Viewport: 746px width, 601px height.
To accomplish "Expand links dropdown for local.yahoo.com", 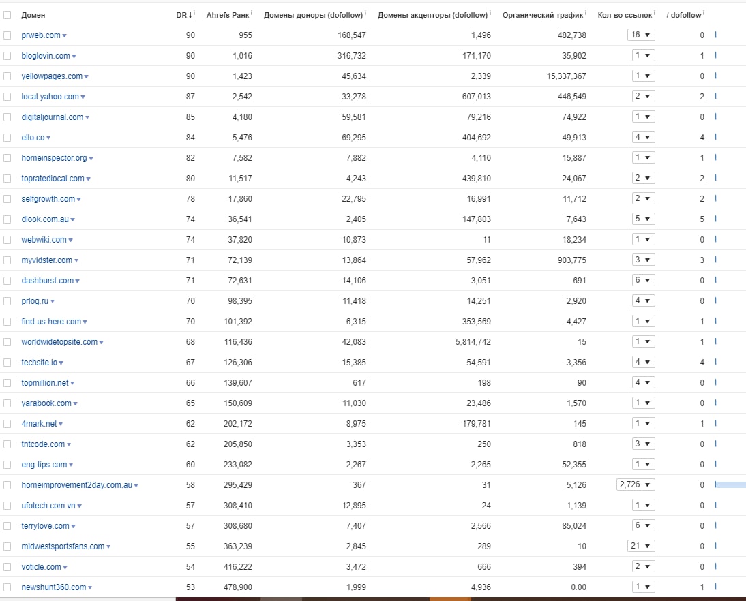I will coord(643,96).
